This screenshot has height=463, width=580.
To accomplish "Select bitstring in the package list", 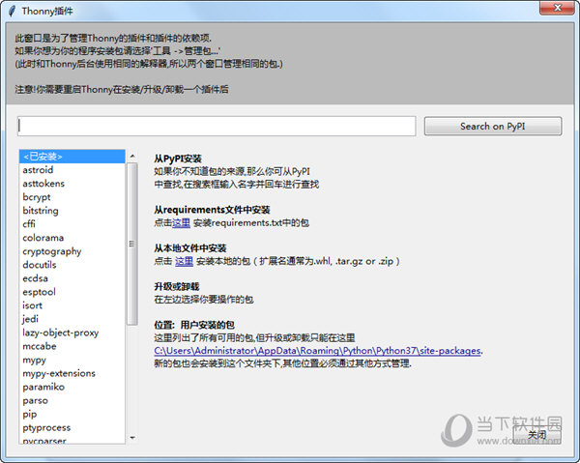I will point(72,211).
